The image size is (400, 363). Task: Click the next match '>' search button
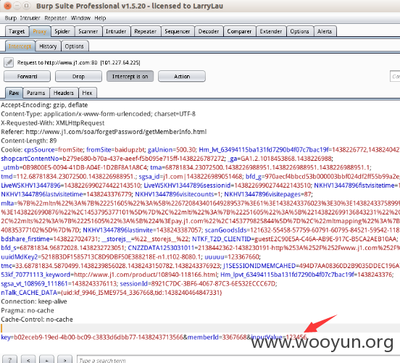click(x=64, y=359)
